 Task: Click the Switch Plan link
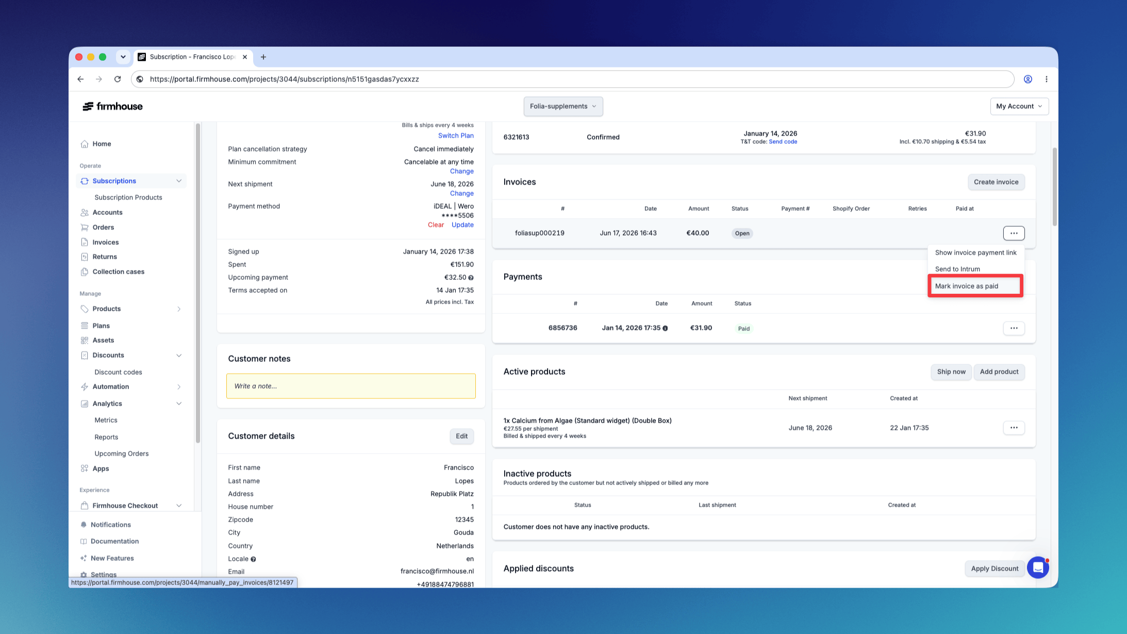click(x=456, y=136)
